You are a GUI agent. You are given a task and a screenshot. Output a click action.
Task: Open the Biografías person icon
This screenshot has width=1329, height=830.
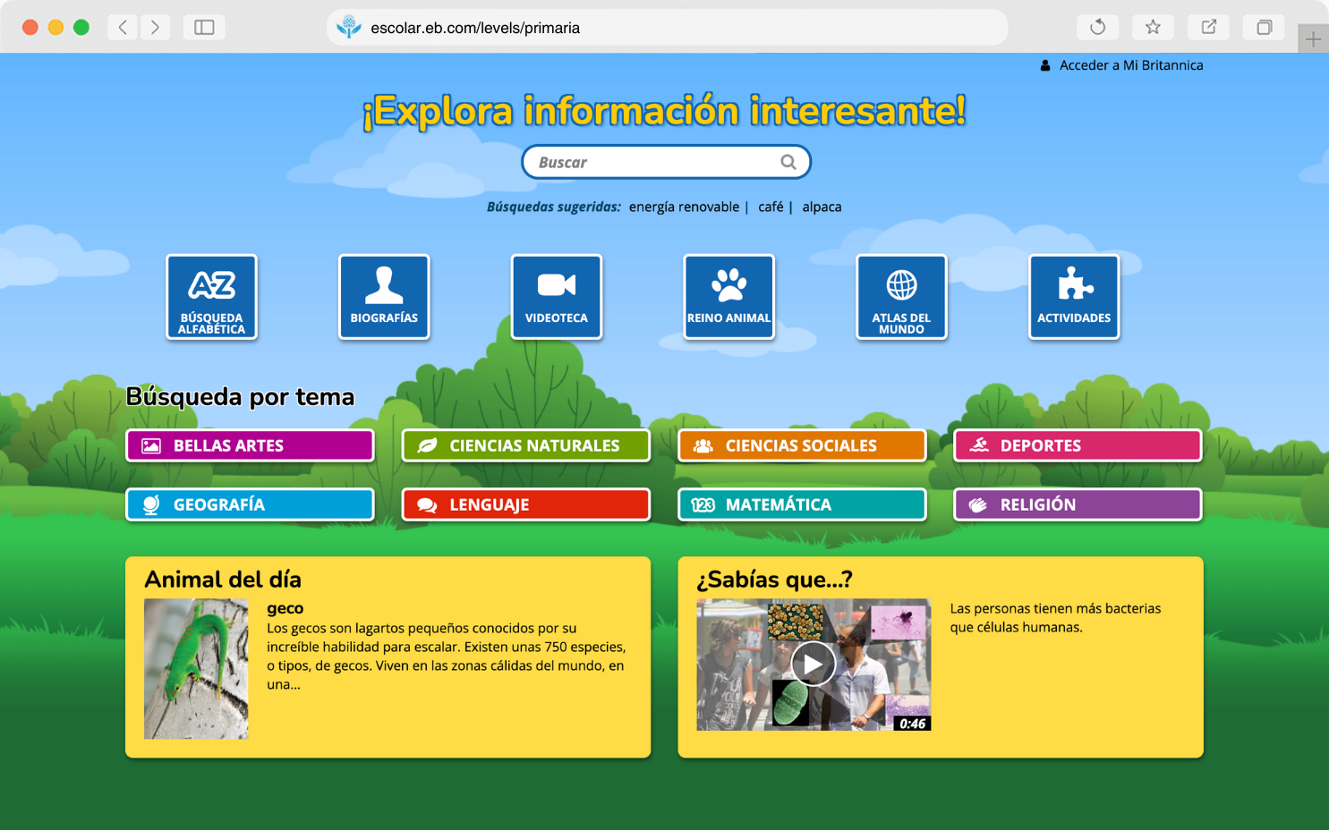[384, 297]
